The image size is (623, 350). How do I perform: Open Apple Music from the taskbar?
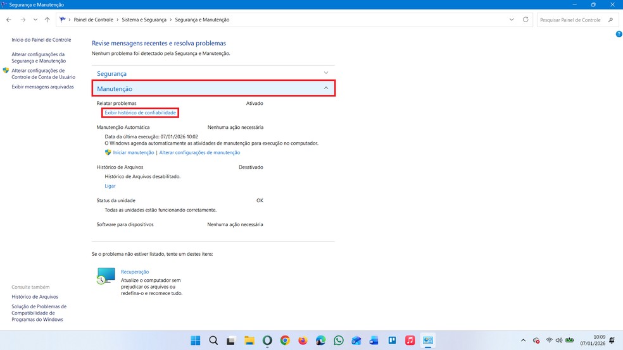[x=410, y=341]
